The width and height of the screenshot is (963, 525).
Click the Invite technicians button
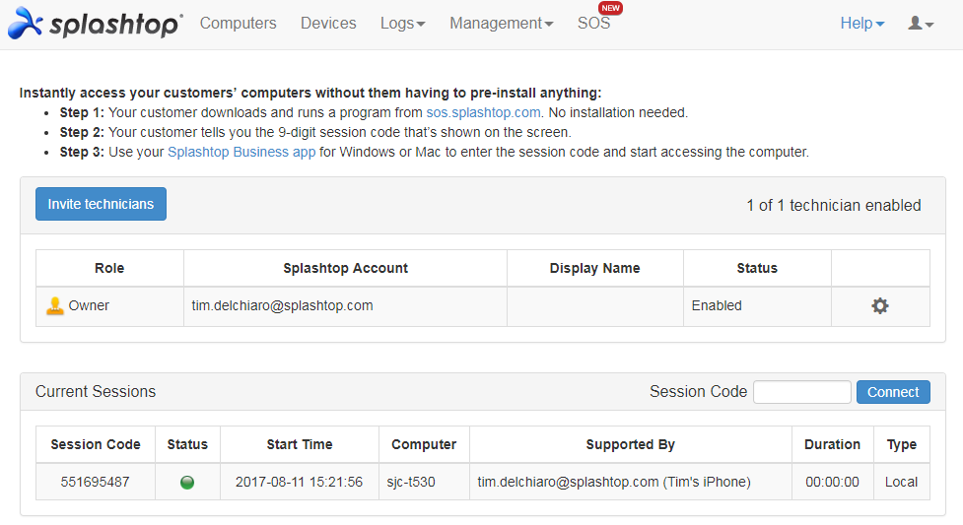pos(101,204)
